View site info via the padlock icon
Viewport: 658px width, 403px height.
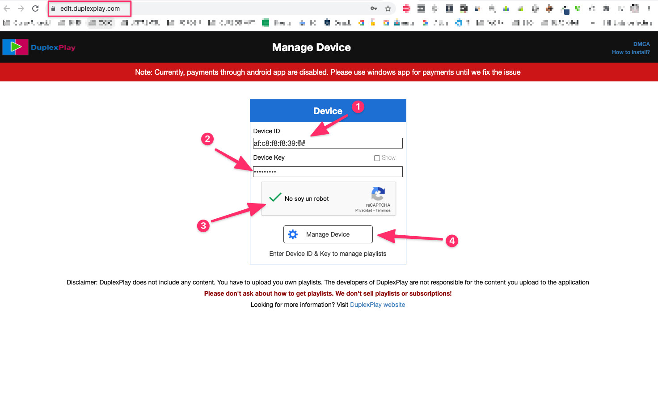click(x=53, y=8)
